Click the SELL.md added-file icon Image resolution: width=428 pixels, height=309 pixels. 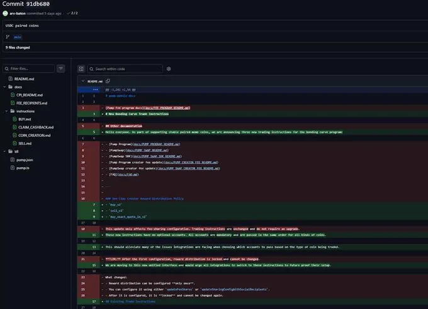(x=14, y=143)
